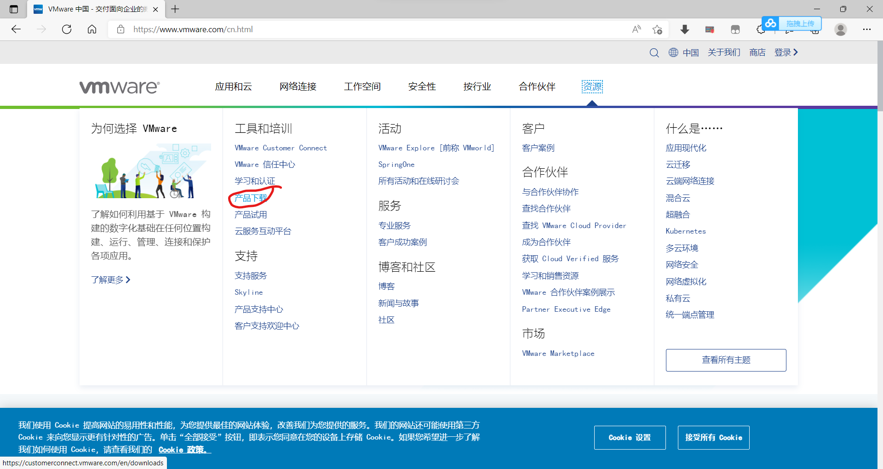Viewport: 883px width, 469px height.
Task: Click the Cookie 设置 button
Action: click(630, 438)
